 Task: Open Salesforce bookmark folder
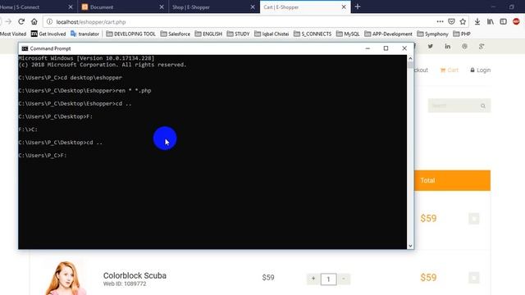[x=175, y=34]
